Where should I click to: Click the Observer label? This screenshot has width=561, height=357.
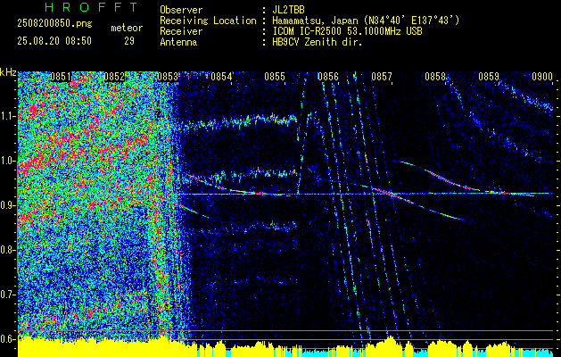(181, 10)
